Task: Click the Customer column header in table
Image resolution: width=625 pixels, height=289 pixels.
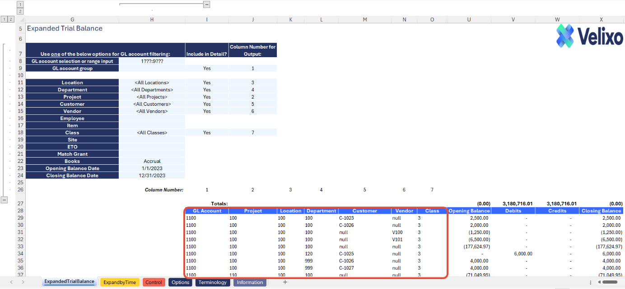Action: tap(365, 211)
